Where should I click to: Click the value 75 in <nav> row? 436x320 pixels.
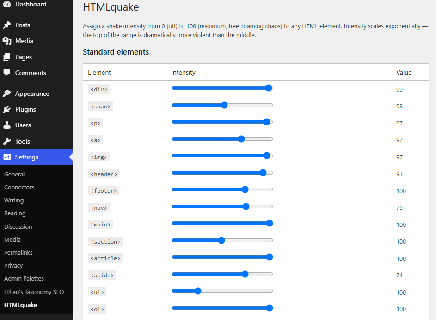(x=399, y=208)
